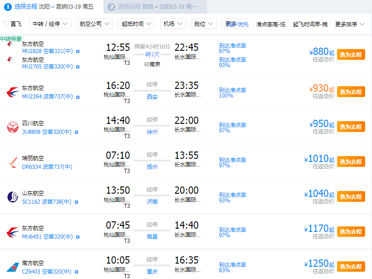Click the 西安 stopover city link
The image size is (372, 279).
pyautogui.click(x=152, y=97)
